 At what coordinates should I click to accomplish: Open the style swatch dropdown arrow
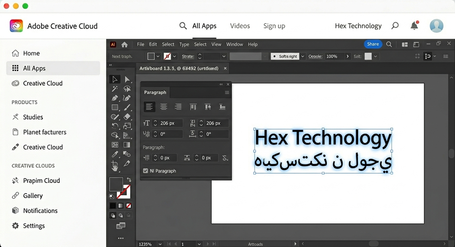[376, 56]
